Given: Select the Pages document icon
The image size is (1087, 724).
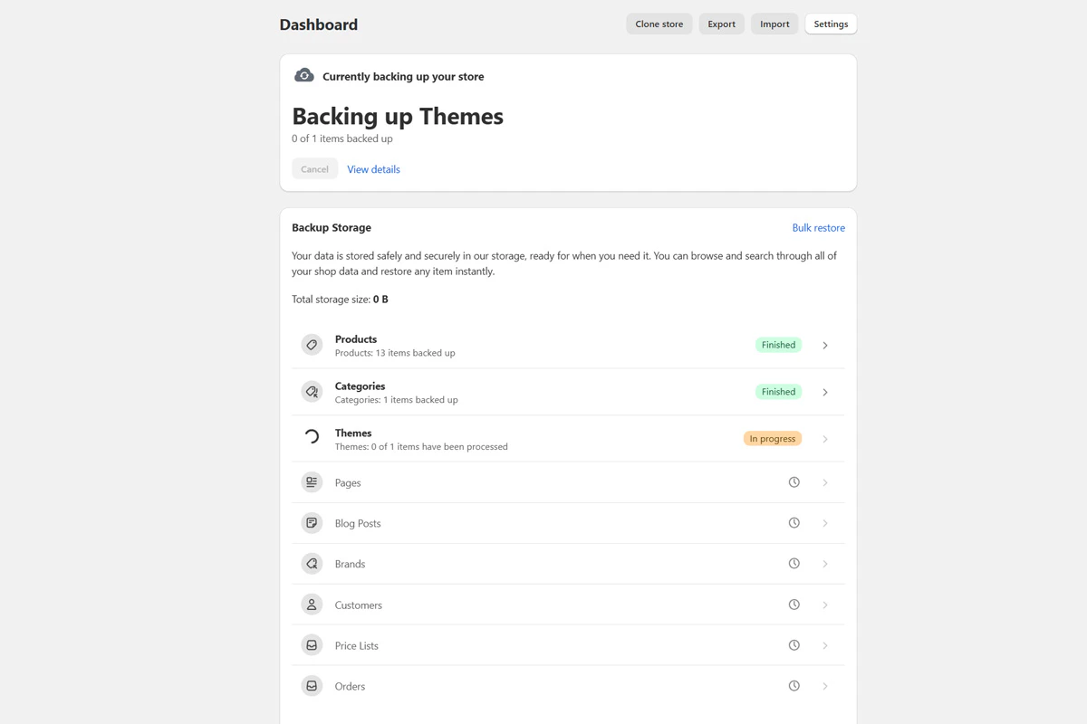Looking at the screenshot, I should (x=312, y=481).
